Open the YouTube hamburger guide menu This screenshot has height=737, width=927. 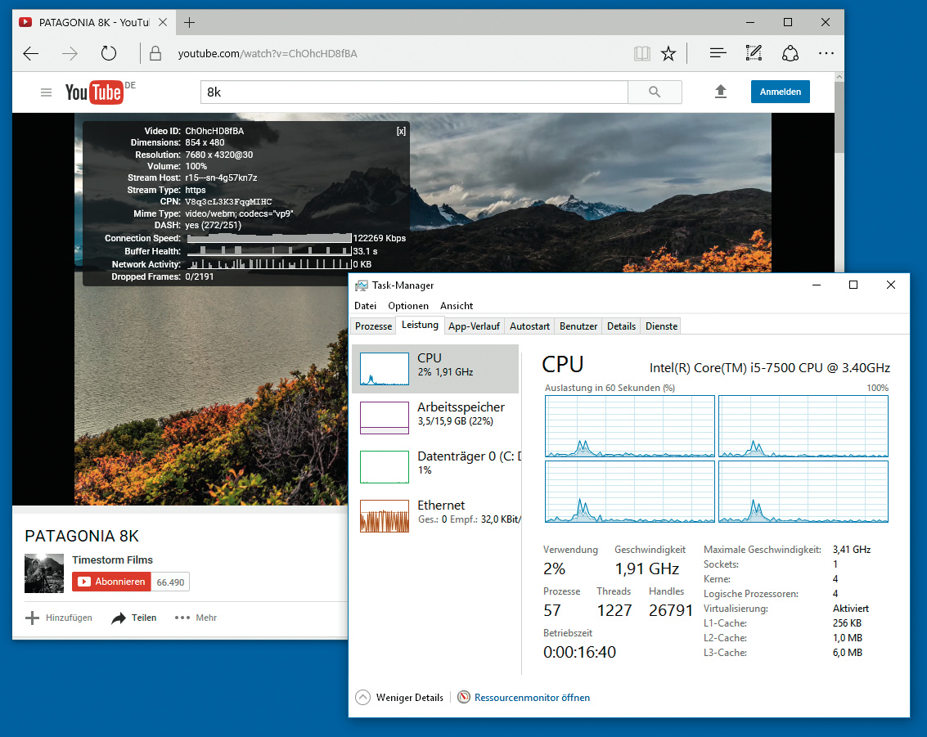[47, 92]
